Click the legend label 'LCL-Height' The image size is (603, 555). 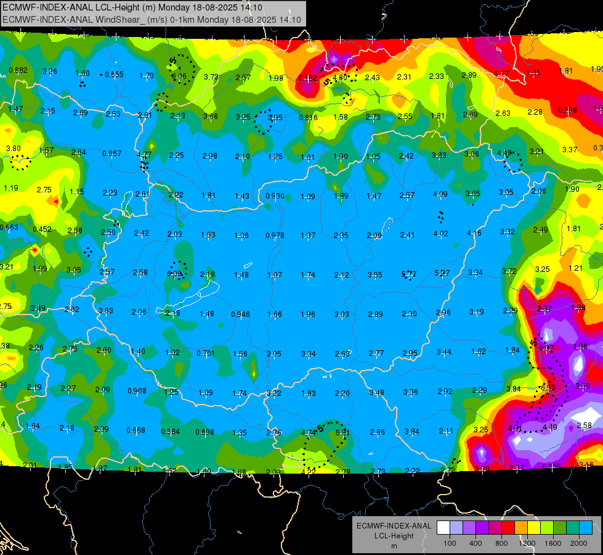coord(394,536)
